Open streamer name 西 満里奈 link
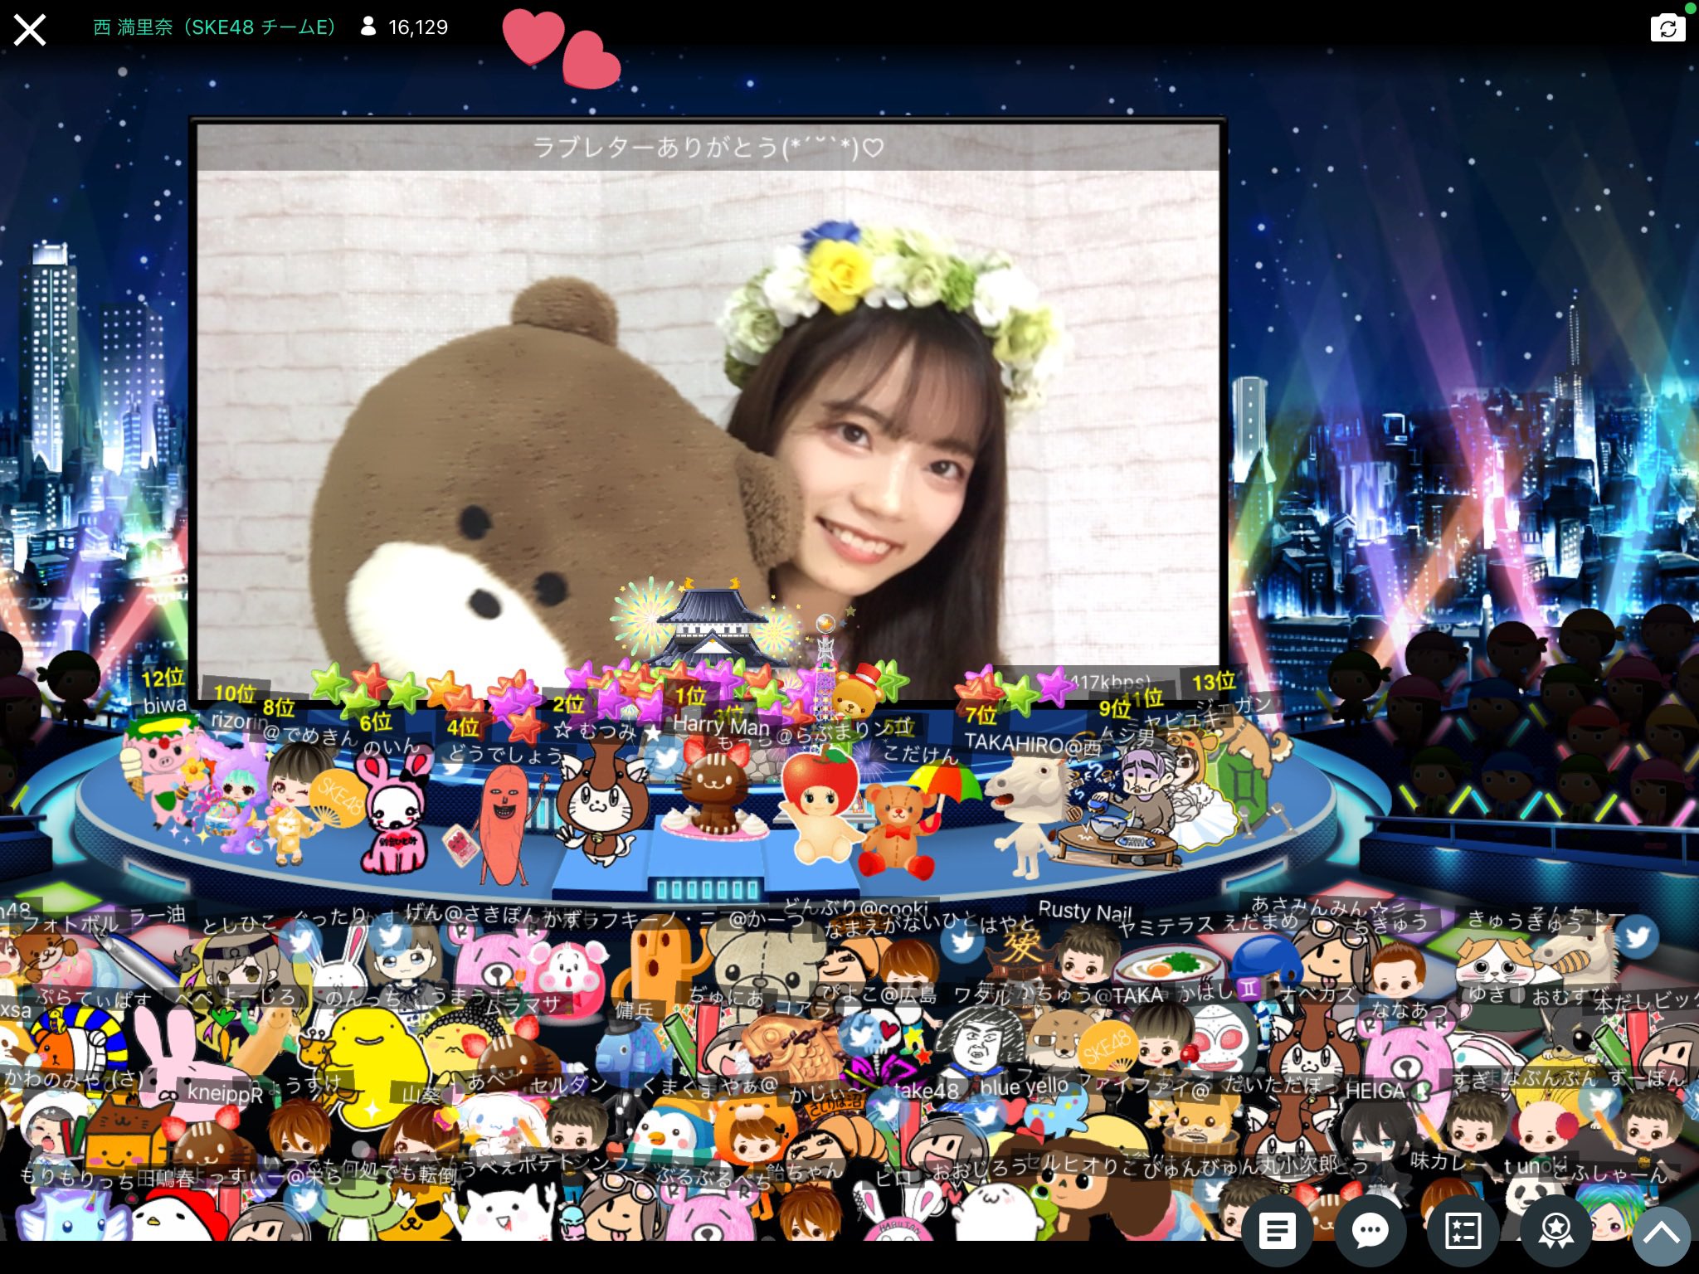The image size is (1699, 1274). (214, 27)
